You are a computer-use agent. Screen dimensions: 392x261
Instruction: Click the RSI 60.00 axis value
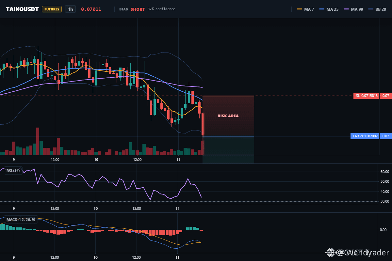point(385,171)
